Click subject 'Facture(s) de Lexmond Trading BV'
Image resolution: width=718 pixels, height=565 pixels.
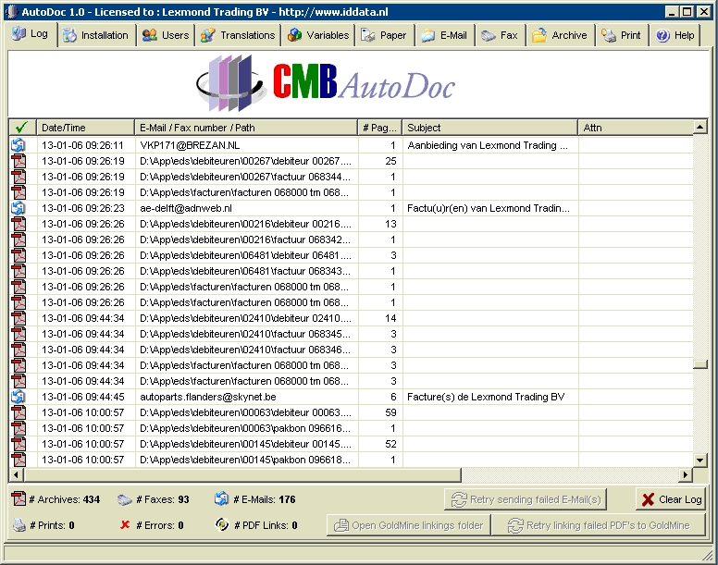[x=486, y=397]
